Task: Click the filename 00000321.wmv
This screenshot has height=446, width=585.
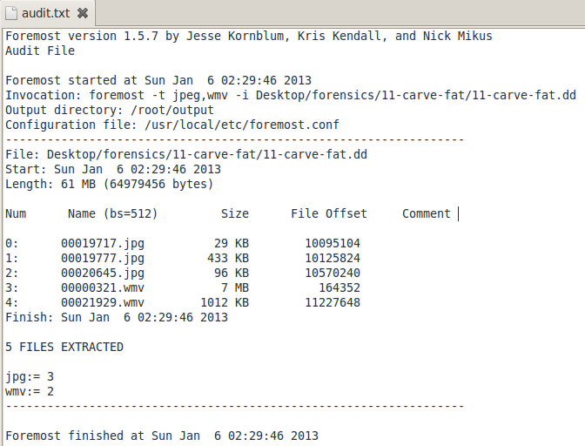Action: tap(102, 287)
